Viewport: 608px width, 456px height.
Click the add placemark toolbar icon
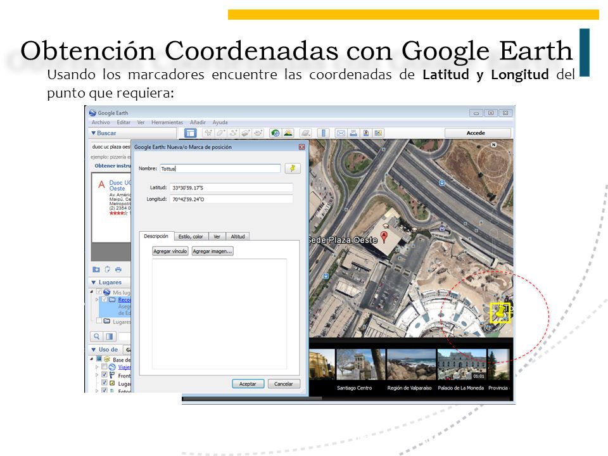tap(208, 133)
